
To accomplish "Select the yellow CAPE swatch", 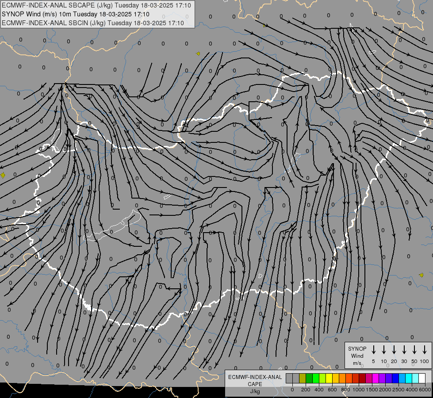I will (x=329, y=378).
